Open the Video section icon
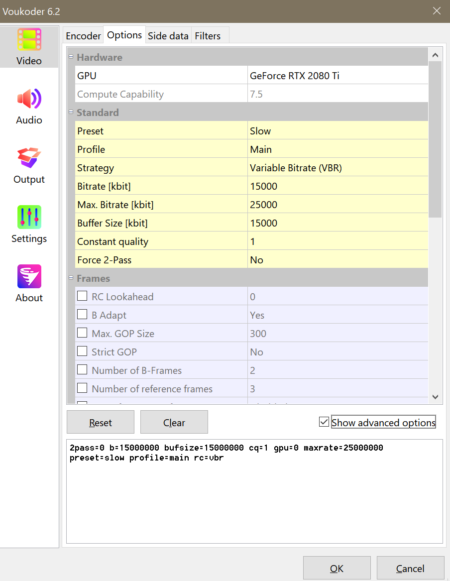This screenshot has height=581, width=450. 29,40
